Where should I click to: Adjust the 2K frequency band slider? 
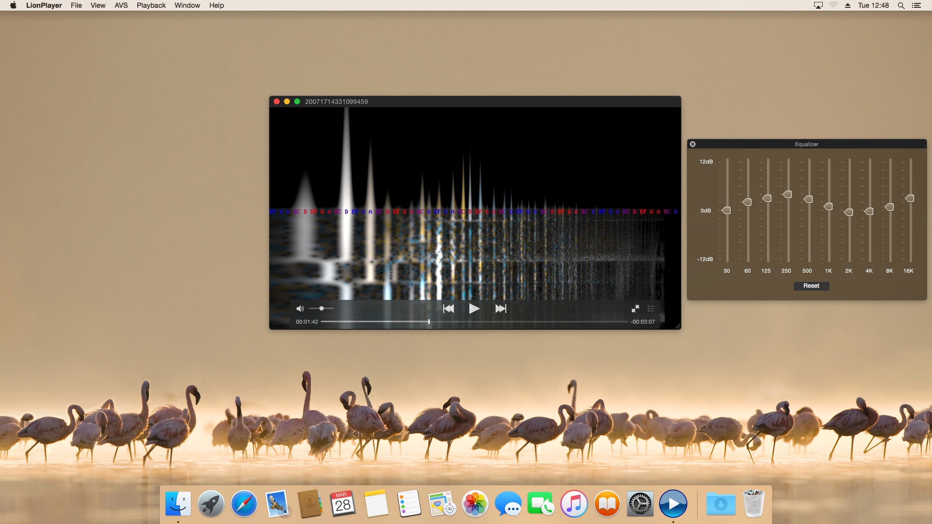[x=849, y=213]
